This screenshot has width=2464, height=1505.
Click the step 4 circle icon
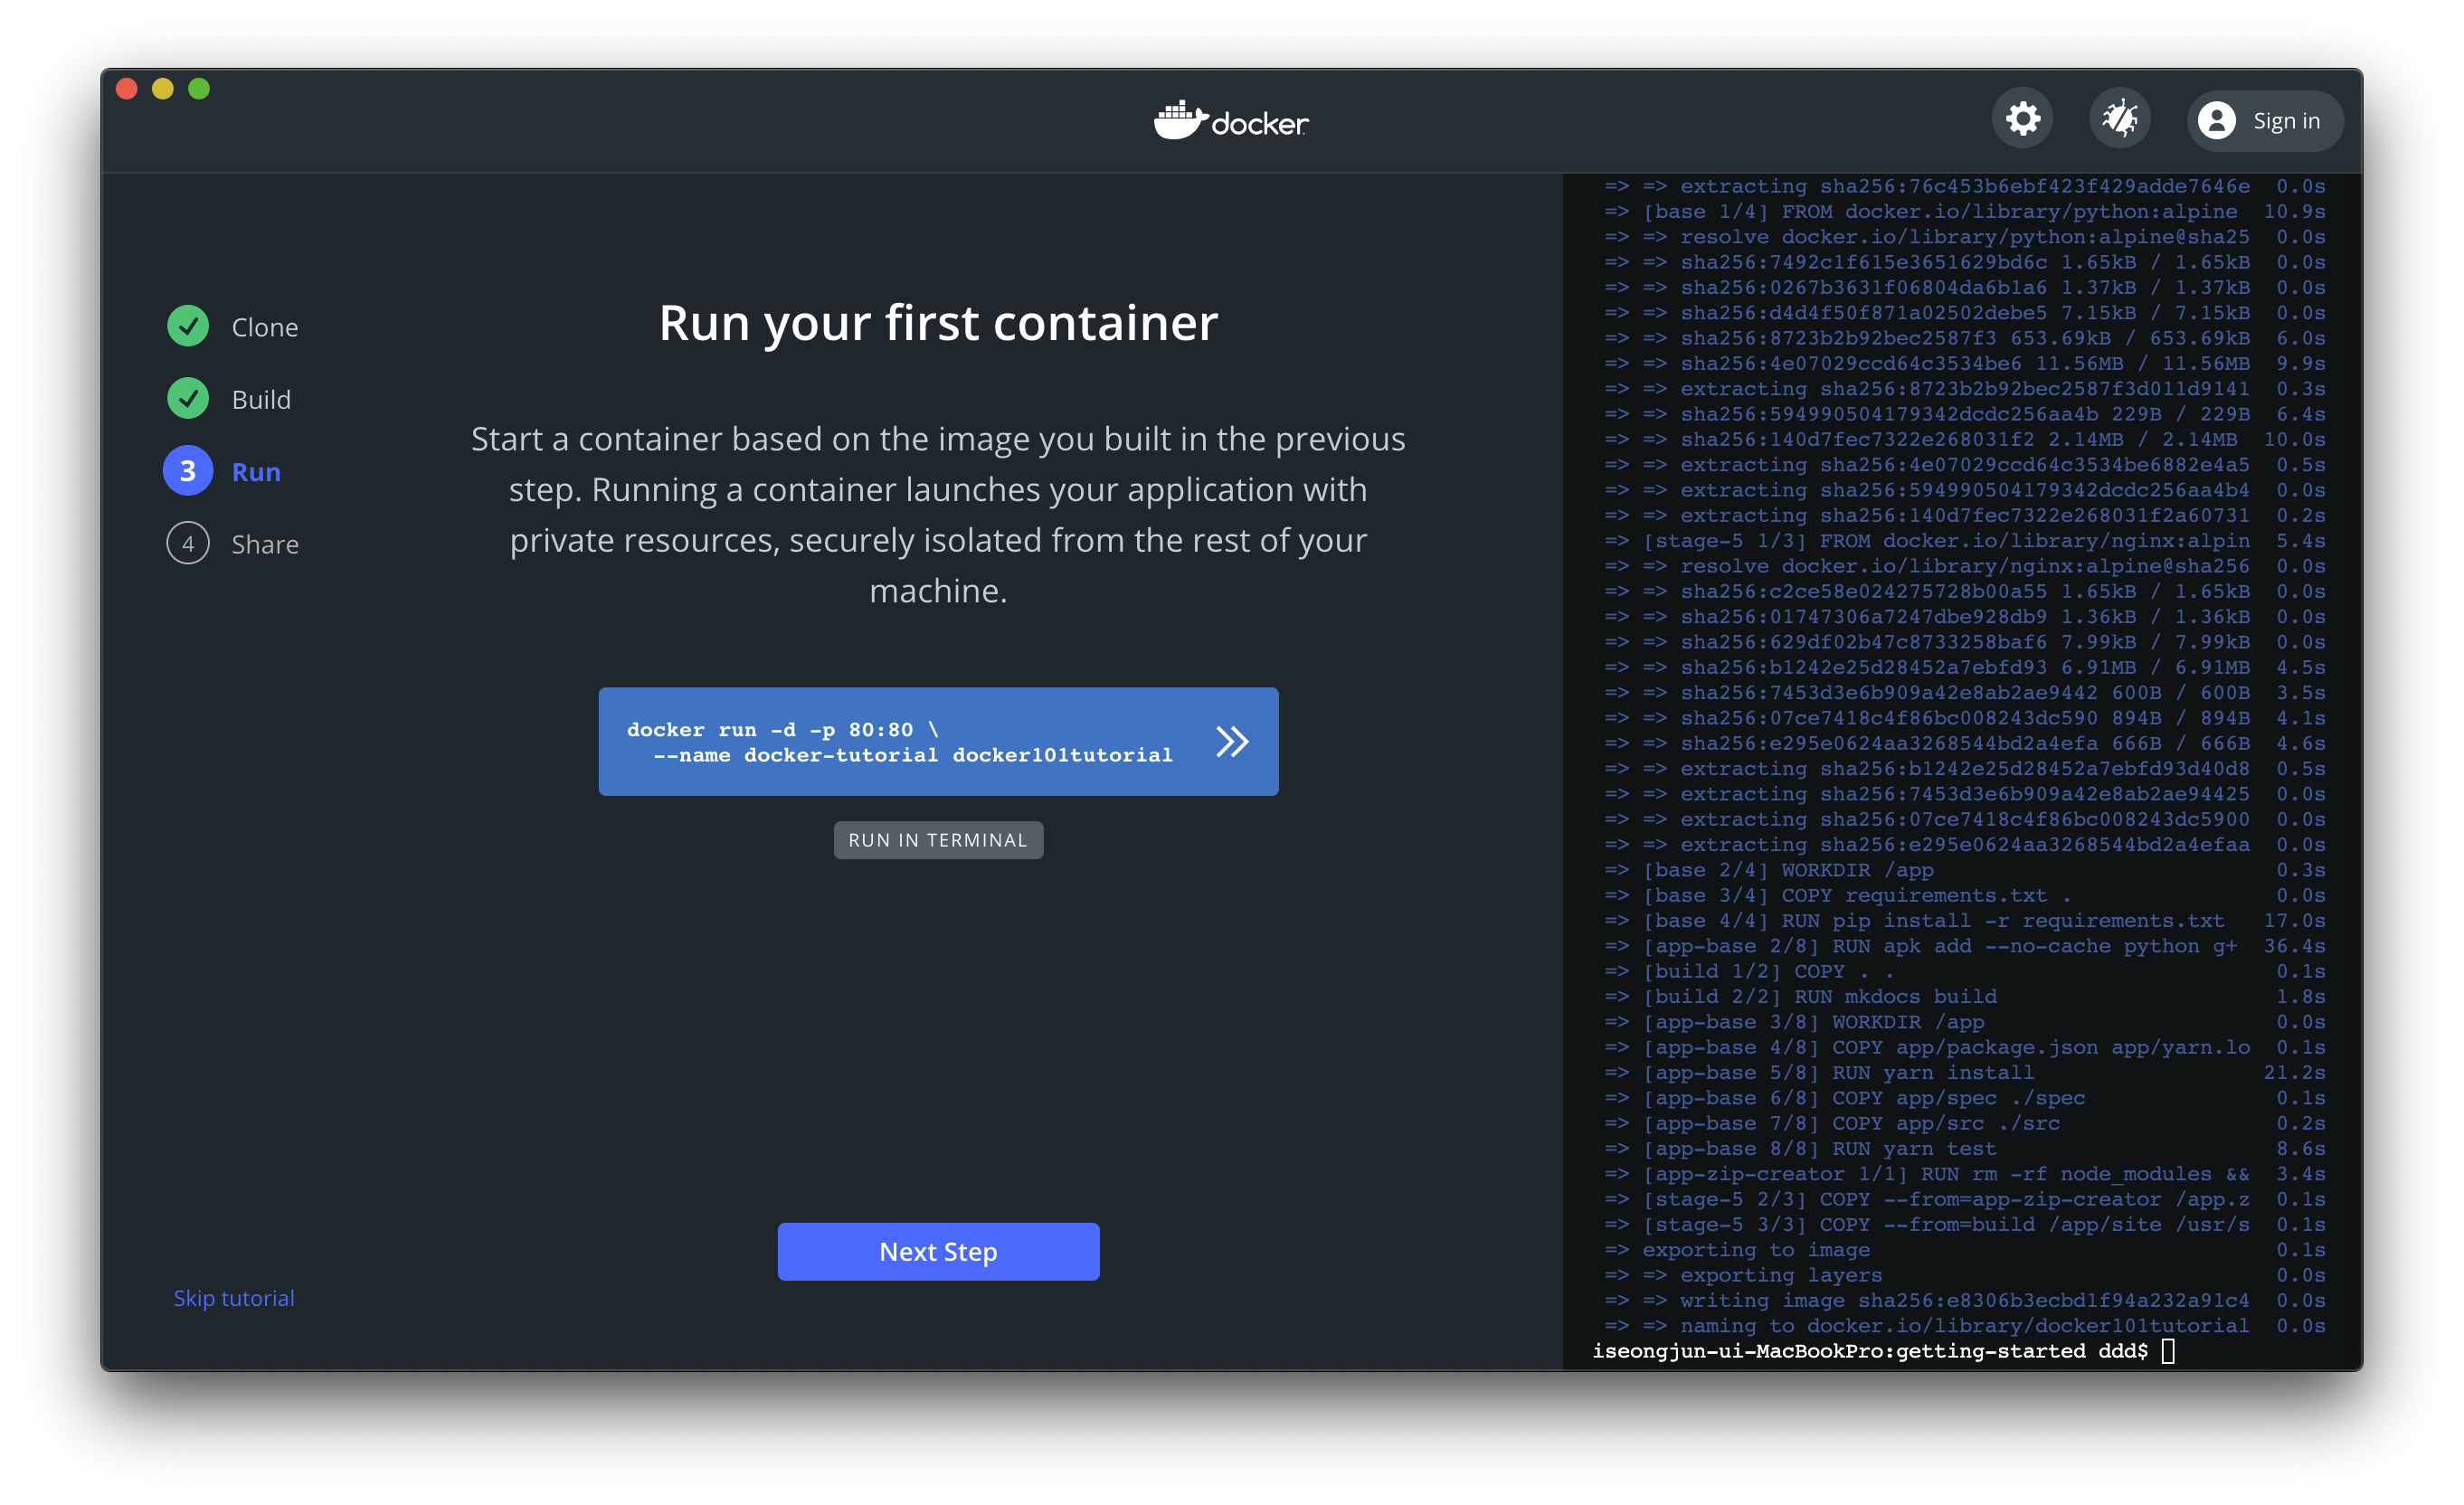tap(188, 544)
